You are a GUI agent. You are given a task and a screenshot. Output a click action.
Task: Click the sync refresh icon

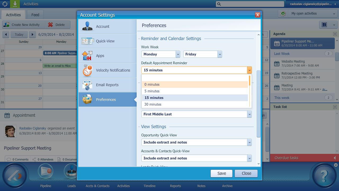[5, 4]
